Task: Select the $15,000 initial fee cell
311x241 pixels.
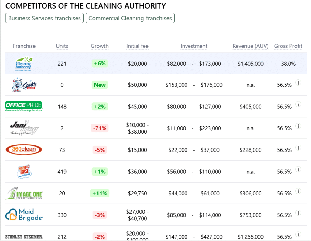Action: click(x=137, y=150)
